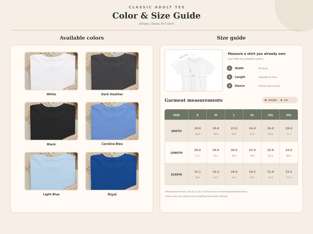Click the "20.0" width value for M

coord(216,128)
